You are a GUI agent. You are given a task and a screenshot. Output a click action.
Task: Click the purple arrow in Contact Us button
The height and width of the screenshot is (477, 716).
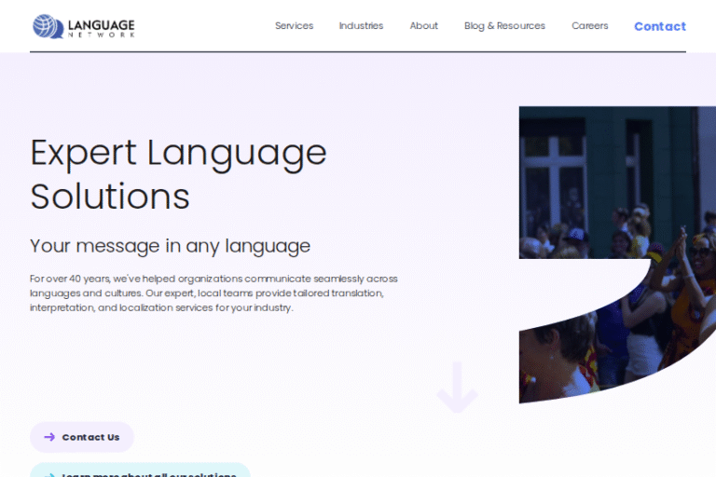[x=49, y=437]
